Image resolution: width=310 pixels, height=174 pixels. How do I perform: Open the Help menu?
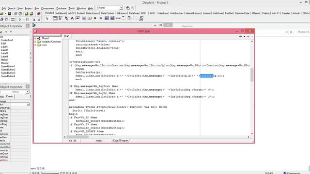(x=91, y=8)
